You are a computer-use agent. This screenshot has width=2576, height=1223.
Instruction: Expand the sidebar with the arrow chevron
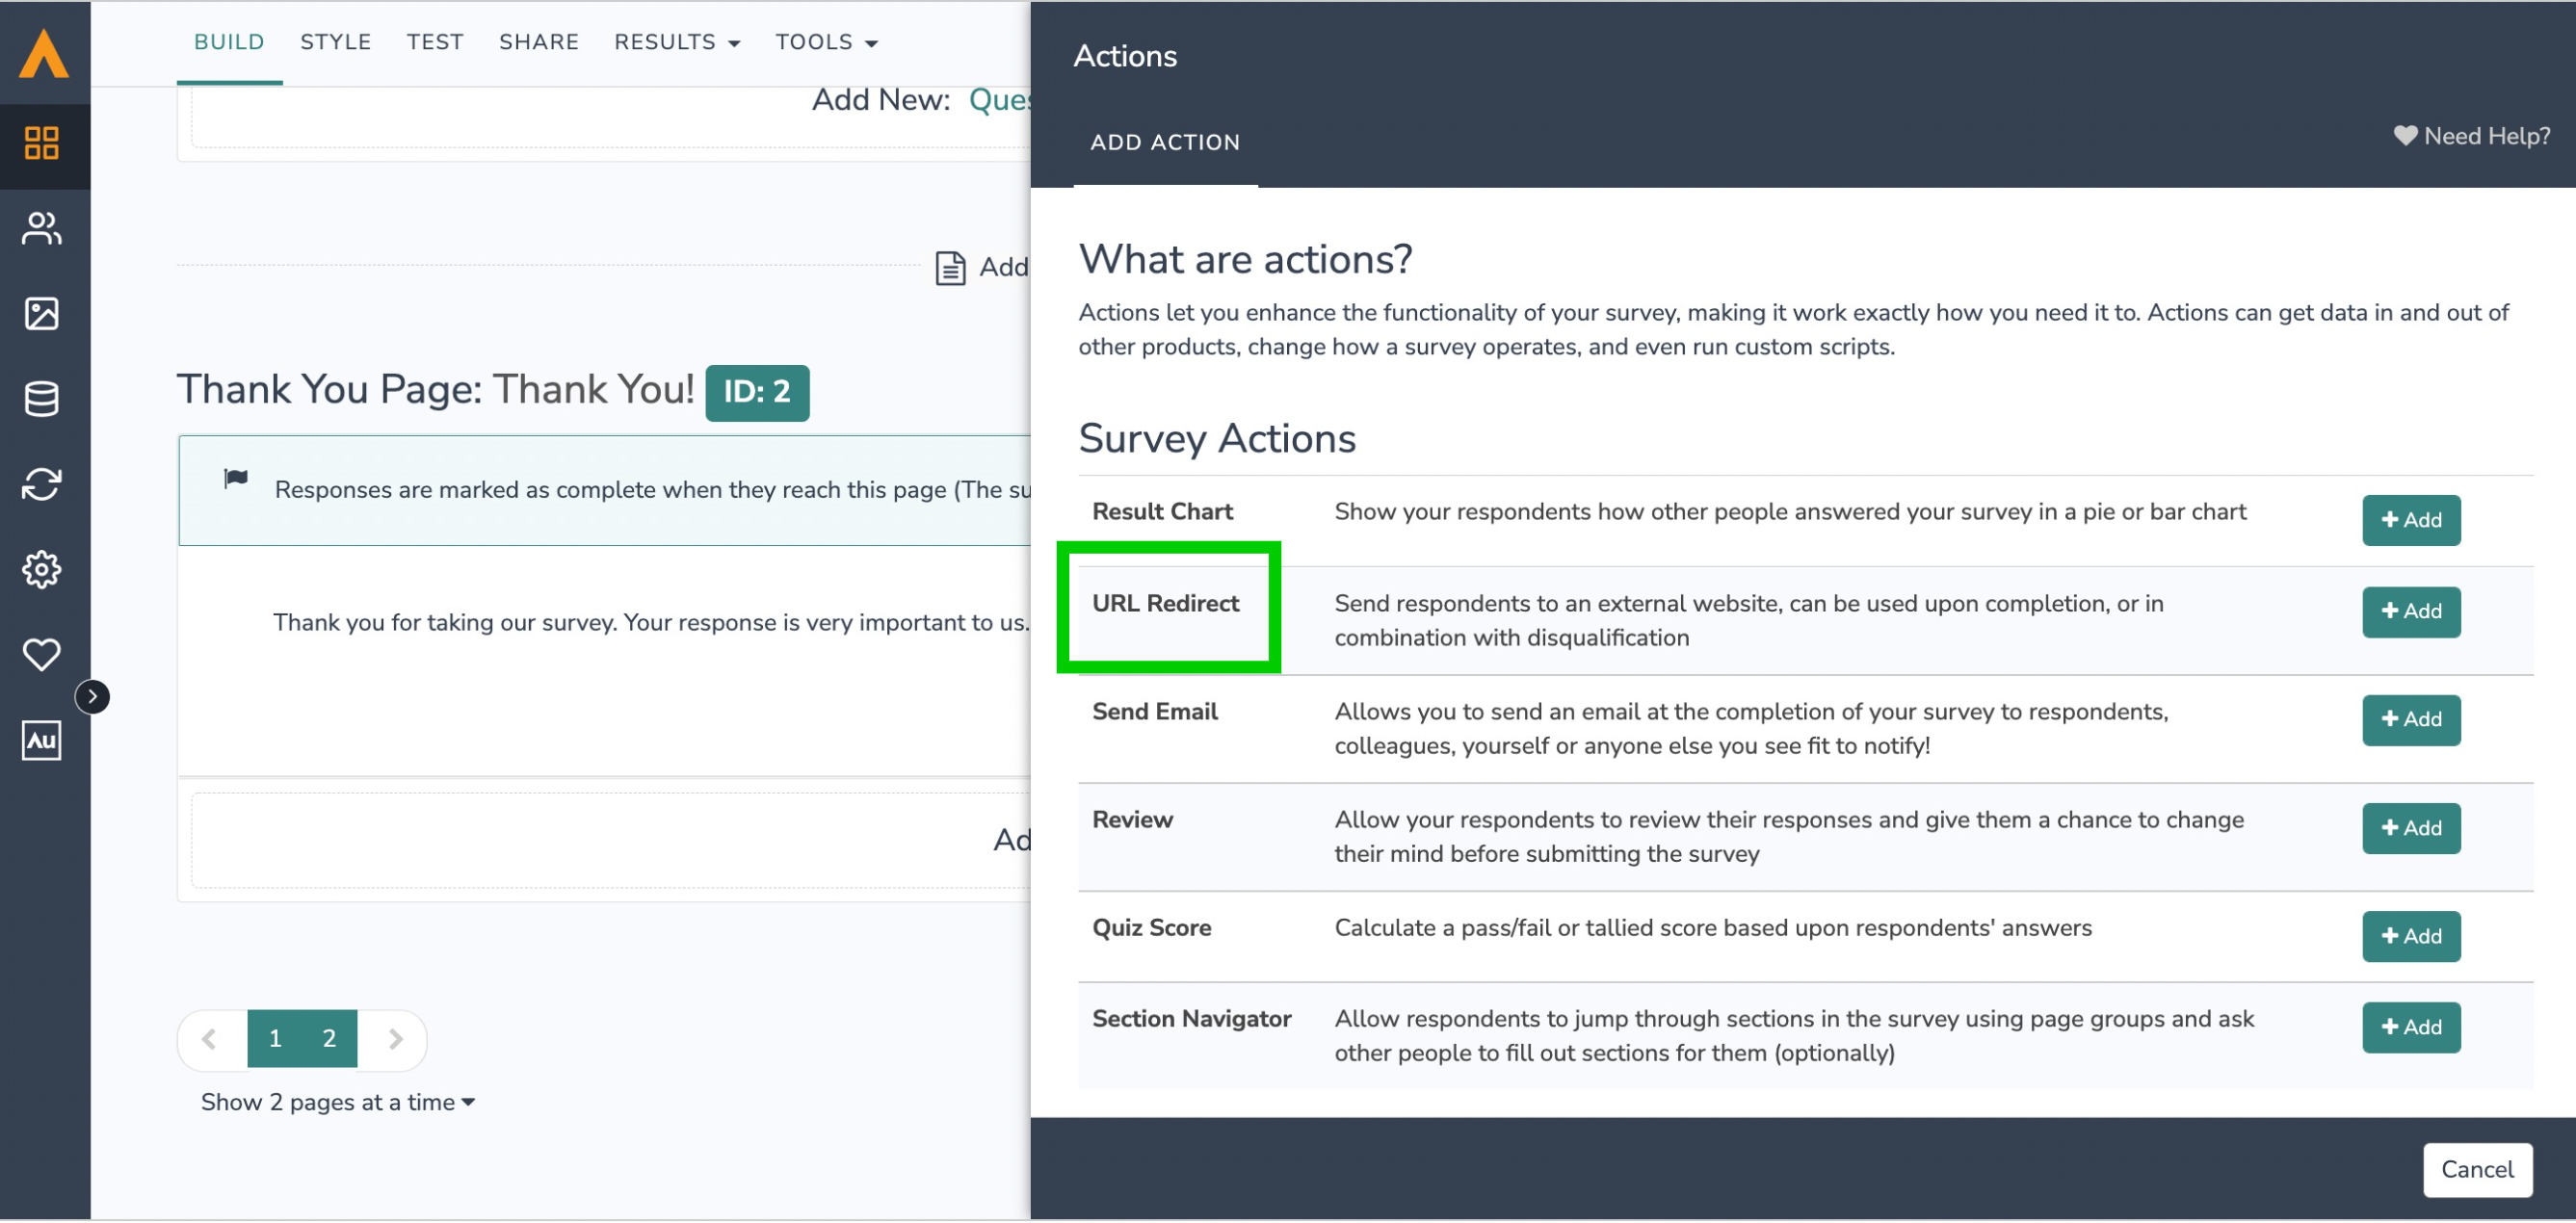(x=92, y=696)
